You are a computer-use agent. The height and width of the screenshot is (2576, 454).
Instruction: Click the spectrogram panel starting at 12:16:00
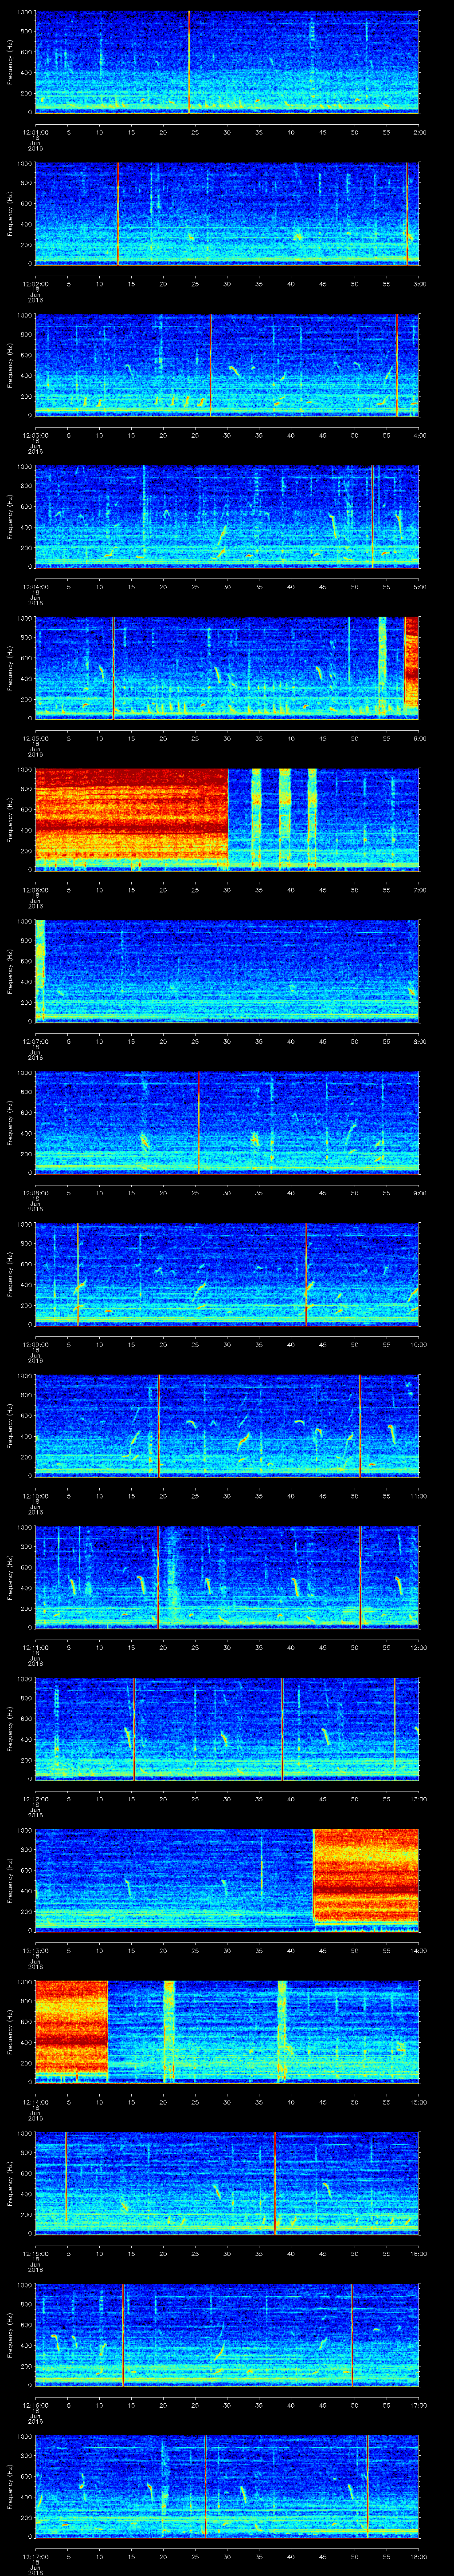coord(227,2335)
